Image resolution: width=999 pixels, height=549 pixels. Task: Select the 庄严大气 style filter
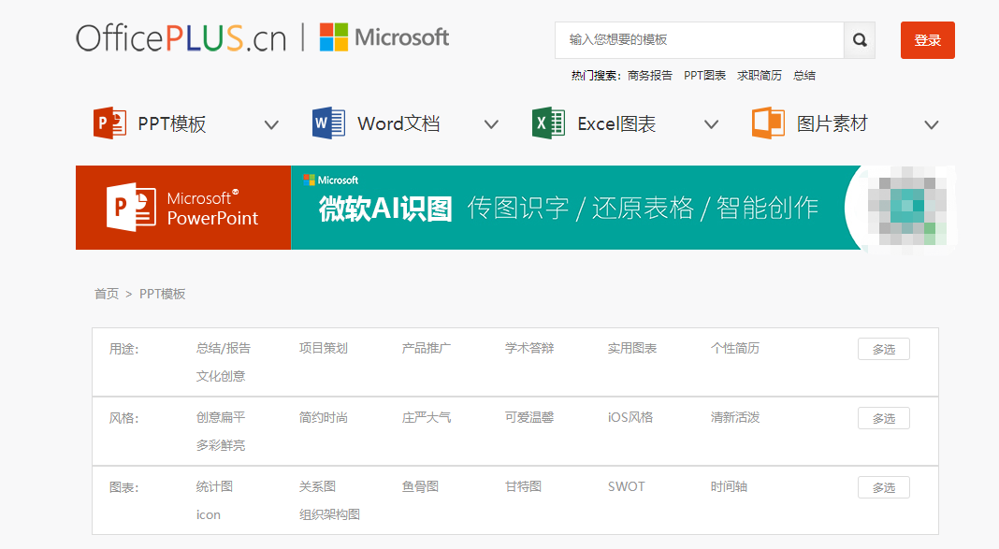click(x=427, y=418)
